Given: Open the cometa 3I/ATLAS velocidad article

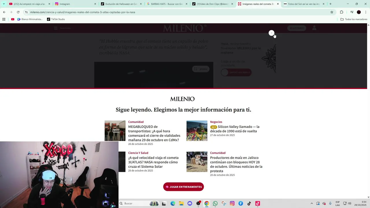Looking at the screenshot, I should (x=153, y=162).
